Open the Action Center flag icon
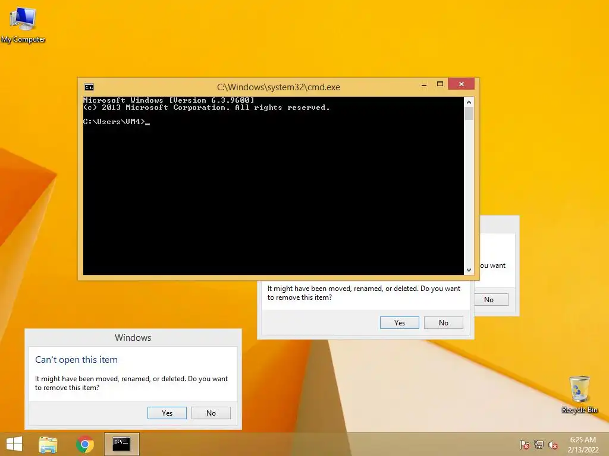Screen dimensions: 609x456 click(x=524, y=444)
